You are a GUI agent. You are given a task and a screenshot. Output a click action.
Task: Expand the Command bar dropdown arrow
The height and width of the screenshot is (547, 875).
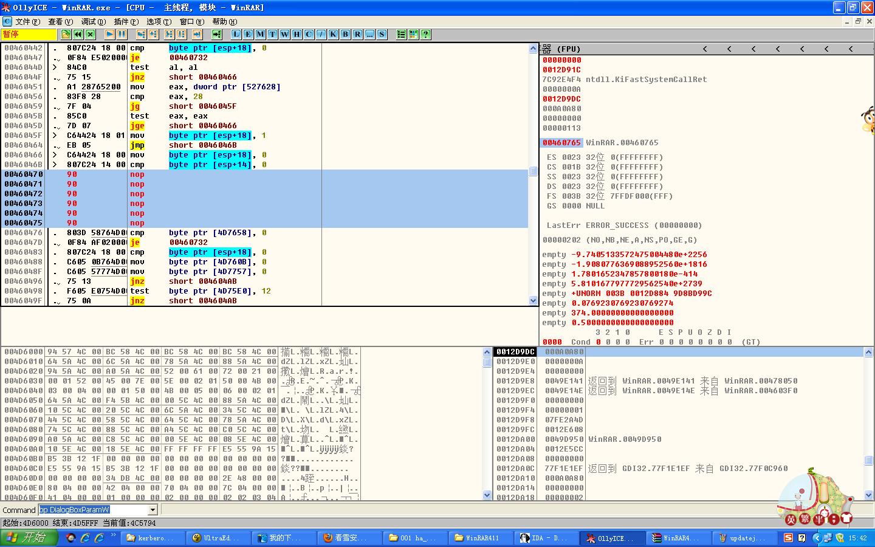[x=153, y=510]
